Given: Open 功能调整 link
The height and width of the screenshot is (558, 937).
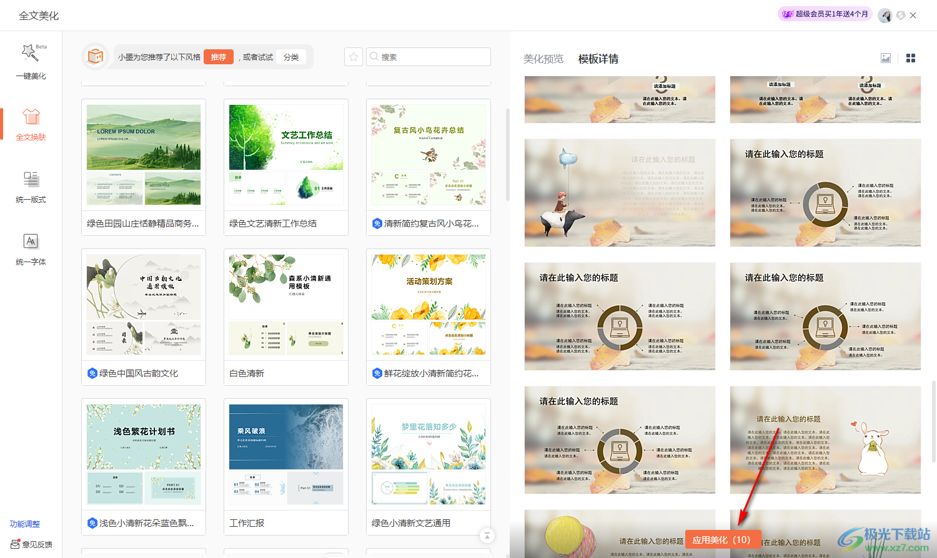Looking at the screenshot, I should coord(25,524).
